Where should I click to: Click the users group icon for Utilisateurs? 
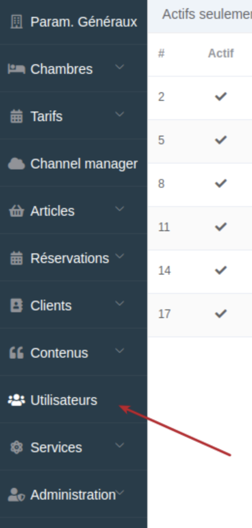click(x=16, y=401)
